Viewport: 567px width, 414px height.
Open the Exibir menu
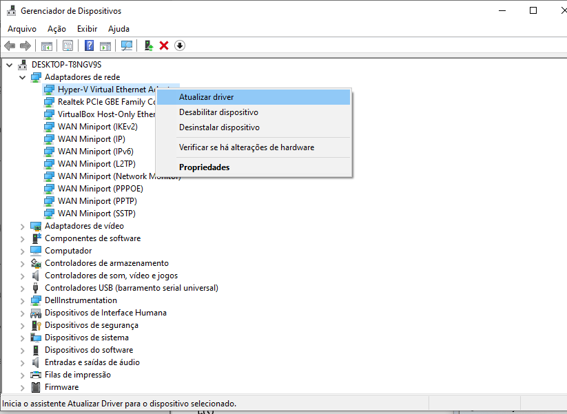(87, 29)
